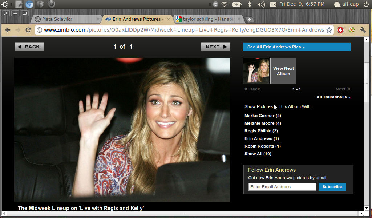
Task: Reload the current page
Action: coord(28,30)
